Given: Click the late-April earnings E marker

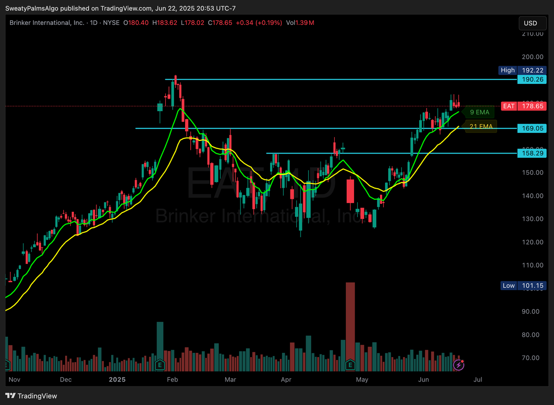Looking at the screenshot, I should [350, 365].
